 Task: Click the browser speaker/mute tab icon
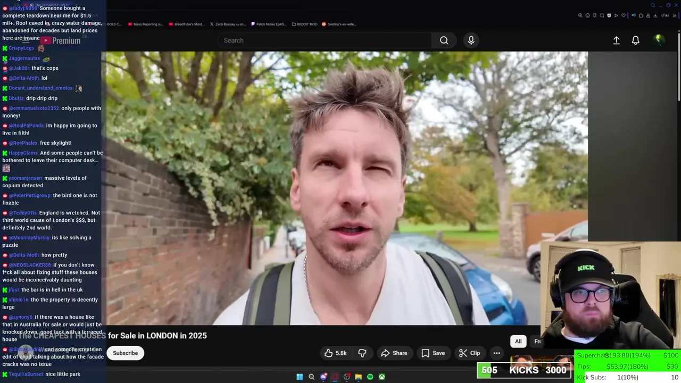[634, 15]
